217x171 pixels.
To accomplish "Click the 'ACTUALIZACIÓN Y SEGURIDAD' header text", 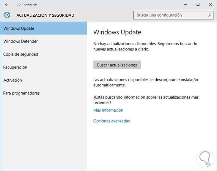I will [45, 15].
